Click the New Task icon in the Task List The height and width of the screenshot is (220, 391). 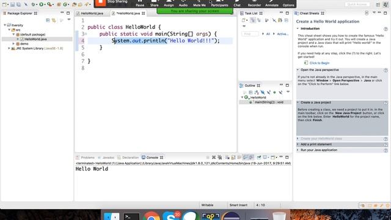[x=244, y=20]
